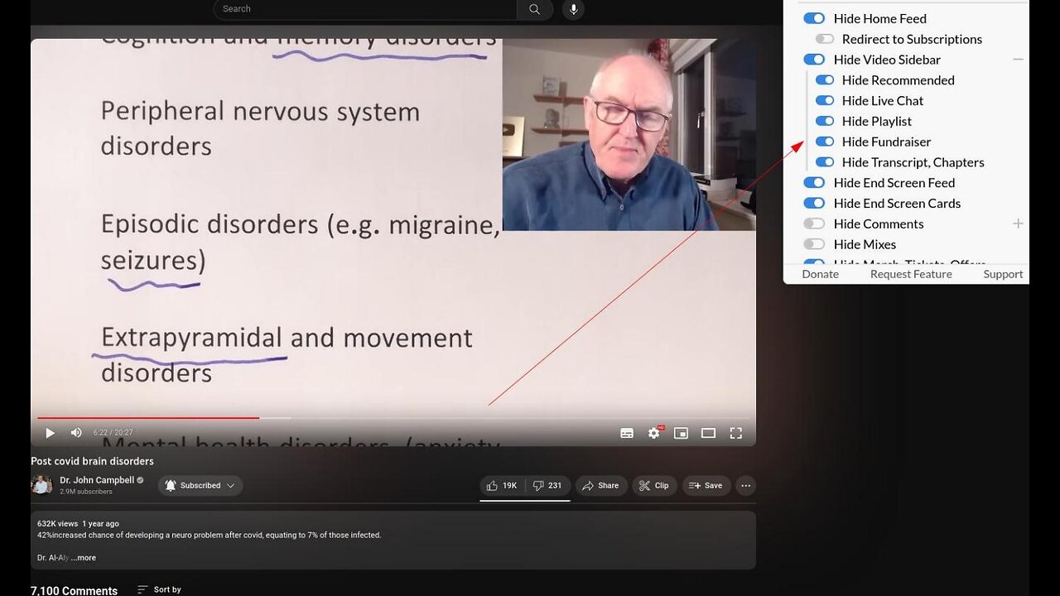Toggle Hide End Screen Feed switch

point(814,183)
